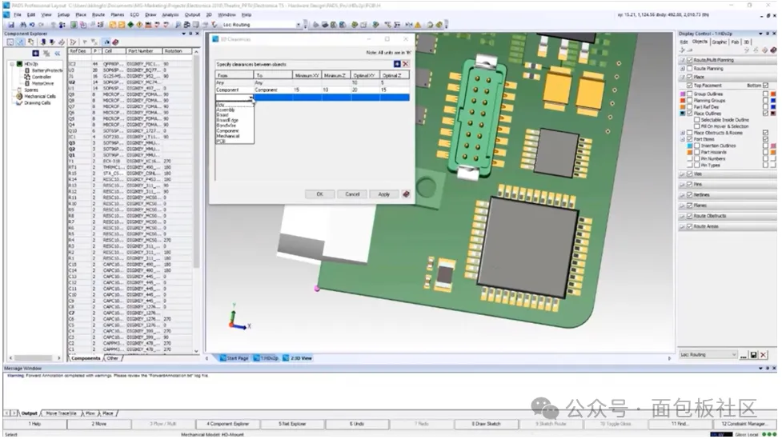Toggle the Bottom checkbox
This screenshot has width=782, height=439.
point(765,86)
